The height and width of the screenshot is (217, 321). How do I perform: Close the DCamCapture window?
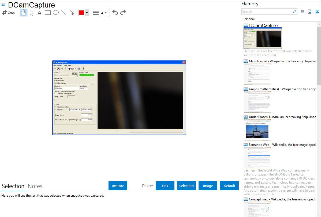coord(184,62)
